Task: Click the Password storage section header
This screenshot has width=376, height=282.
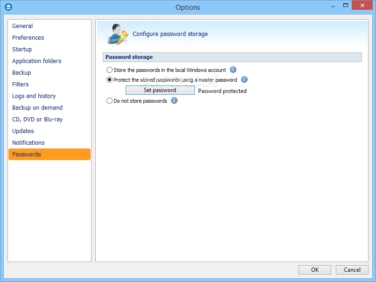Action: click(232, 57)
